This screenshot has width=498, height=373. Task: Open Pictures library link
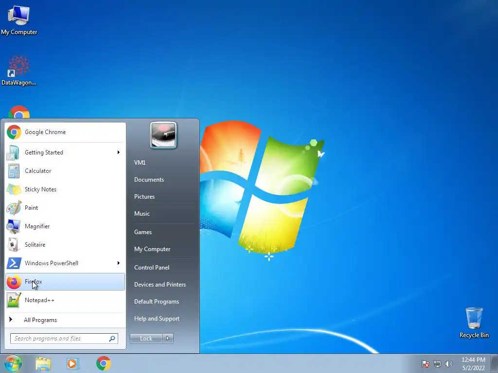click(144, 197)
